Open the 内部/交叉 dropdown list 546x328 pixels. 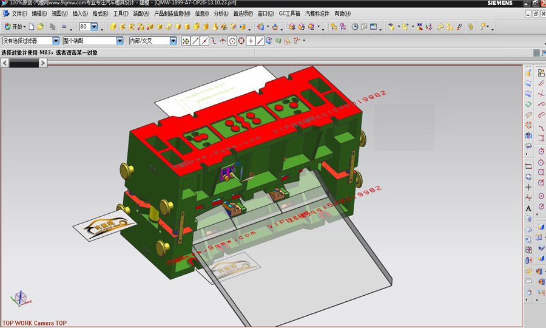click(173, 41)
